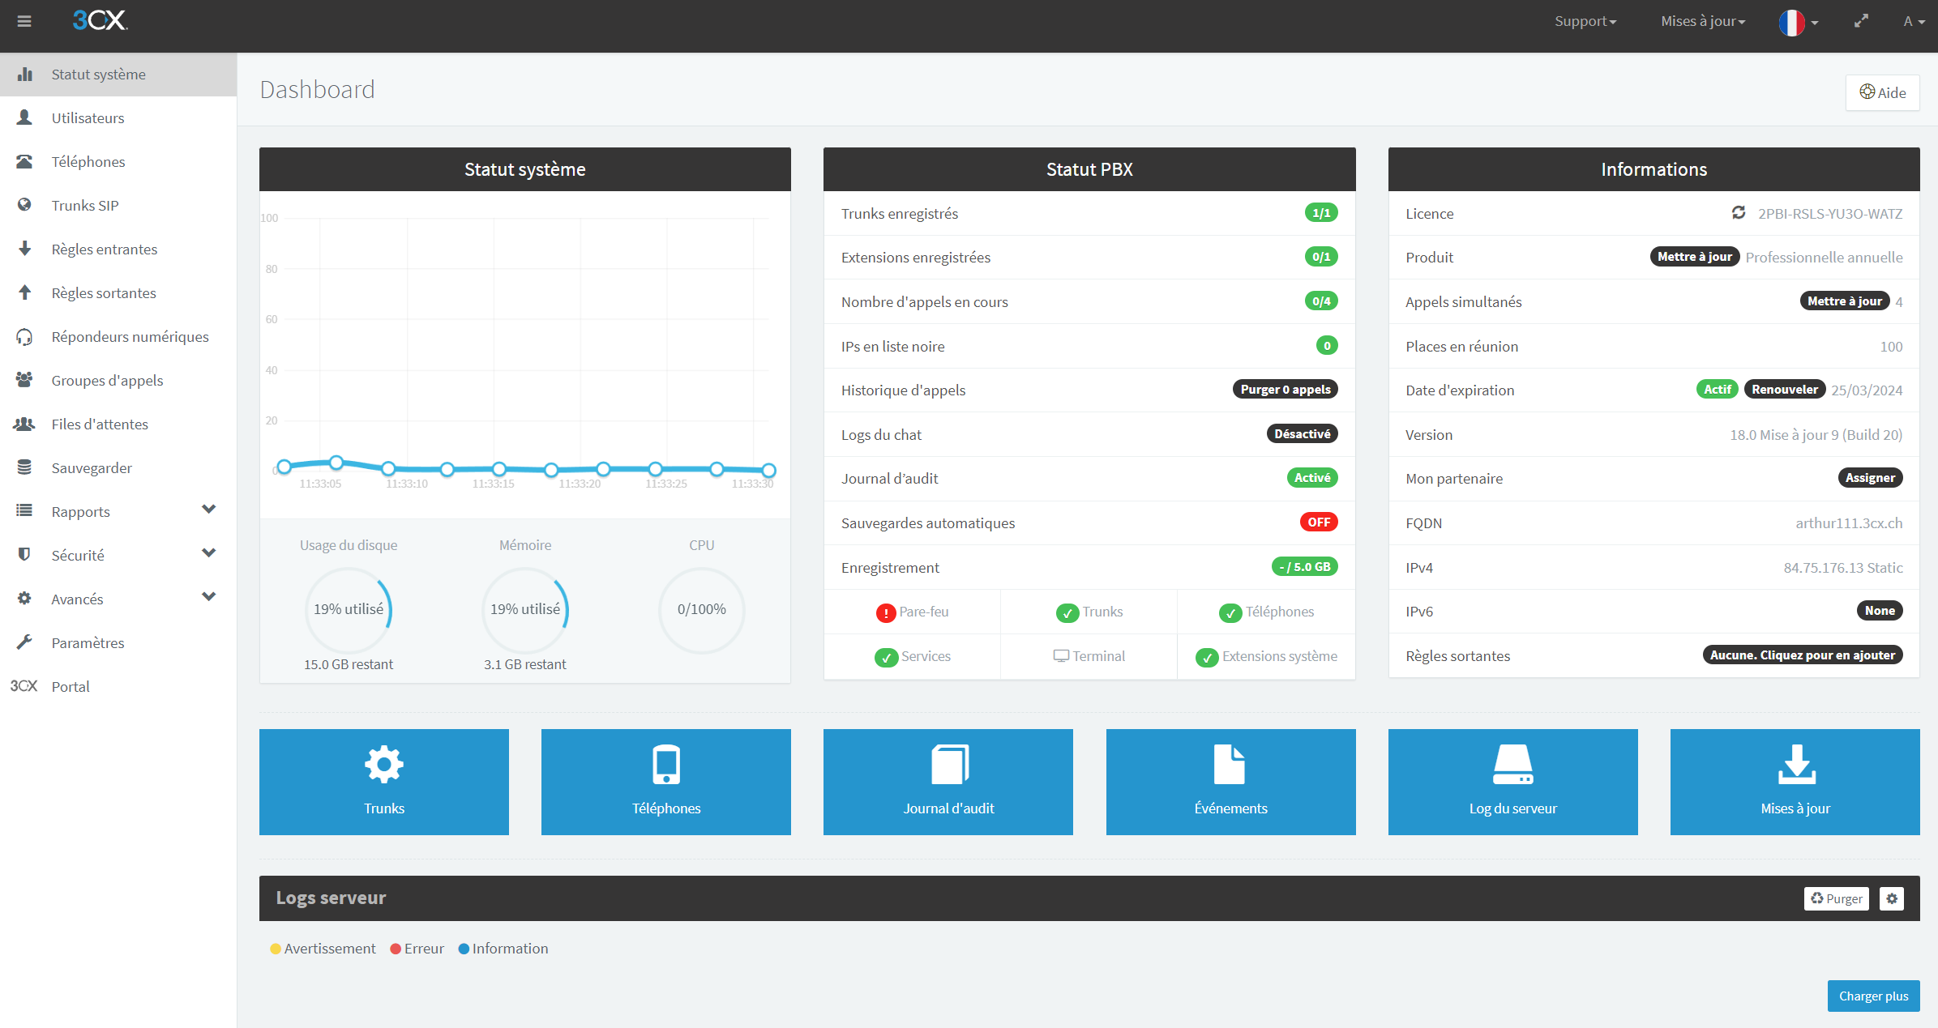Toggle Erreur log filter
This screenshot has height=1028, width=1938.
pos(417,949)
